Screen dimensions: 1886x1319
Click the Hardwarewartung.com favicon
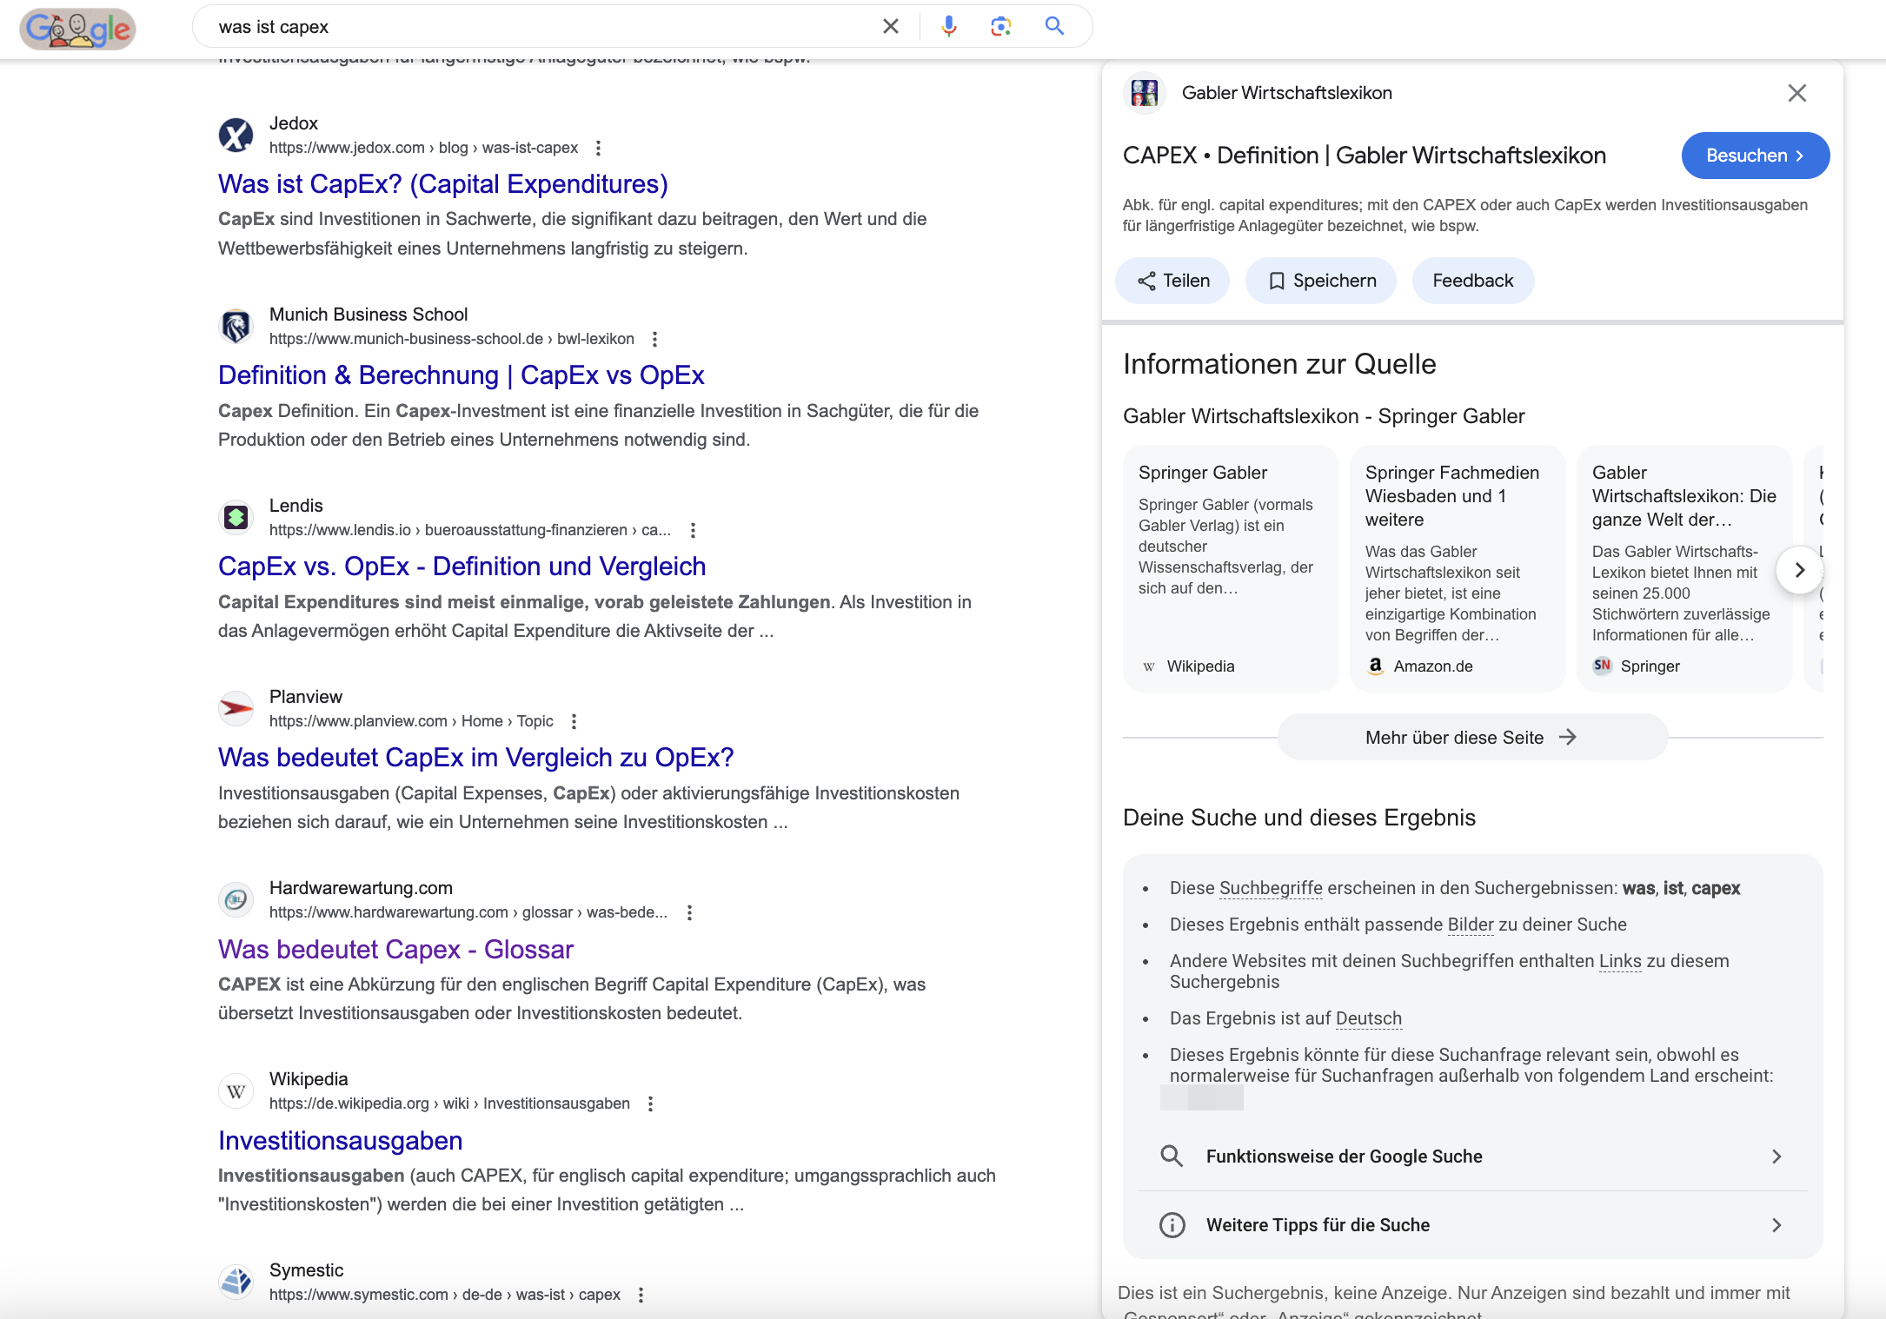pos(235,899)
